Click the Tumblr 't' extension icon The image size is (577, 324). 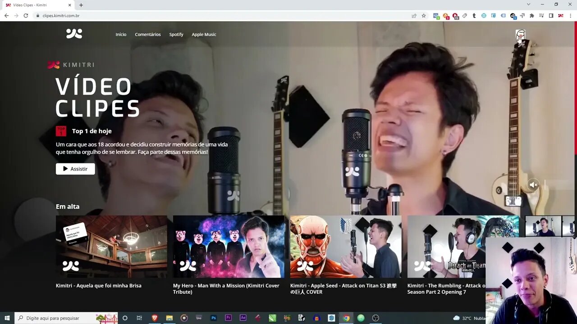[x=474, y=15]
